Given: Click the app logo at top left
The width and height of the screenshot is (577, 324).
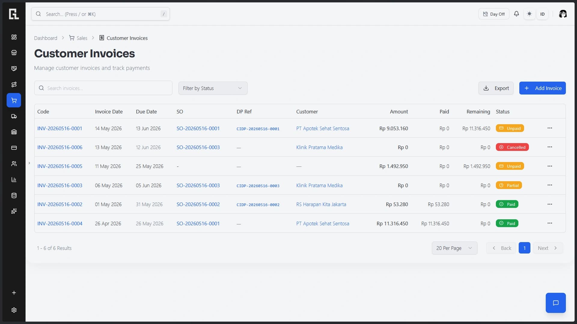Looking at the screenshot, I should (14, 14).
